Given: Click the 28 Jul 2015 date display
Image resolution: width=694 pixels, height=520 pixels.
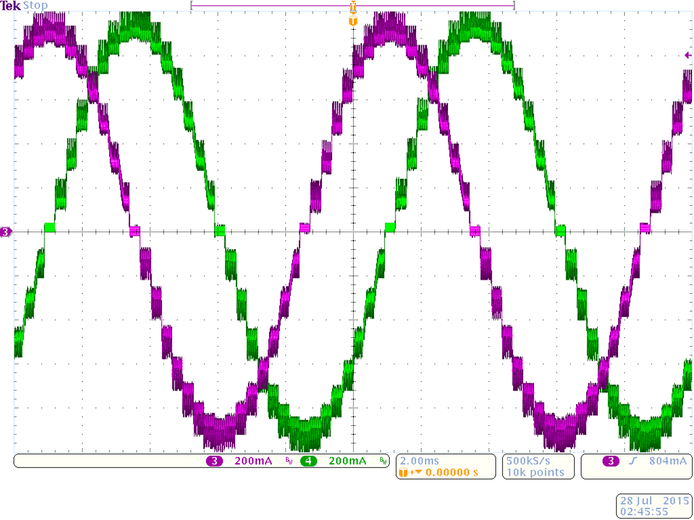Looking at the screenshot, I should (653, 501).
